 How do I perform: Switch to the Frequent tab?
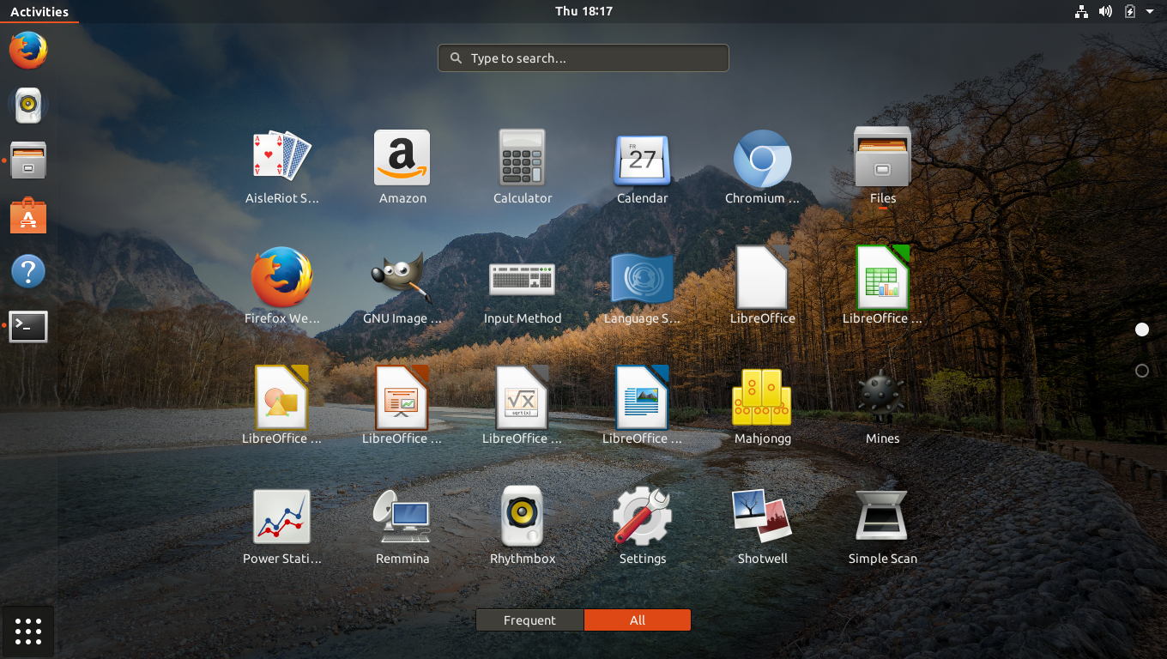click(529, 620)
